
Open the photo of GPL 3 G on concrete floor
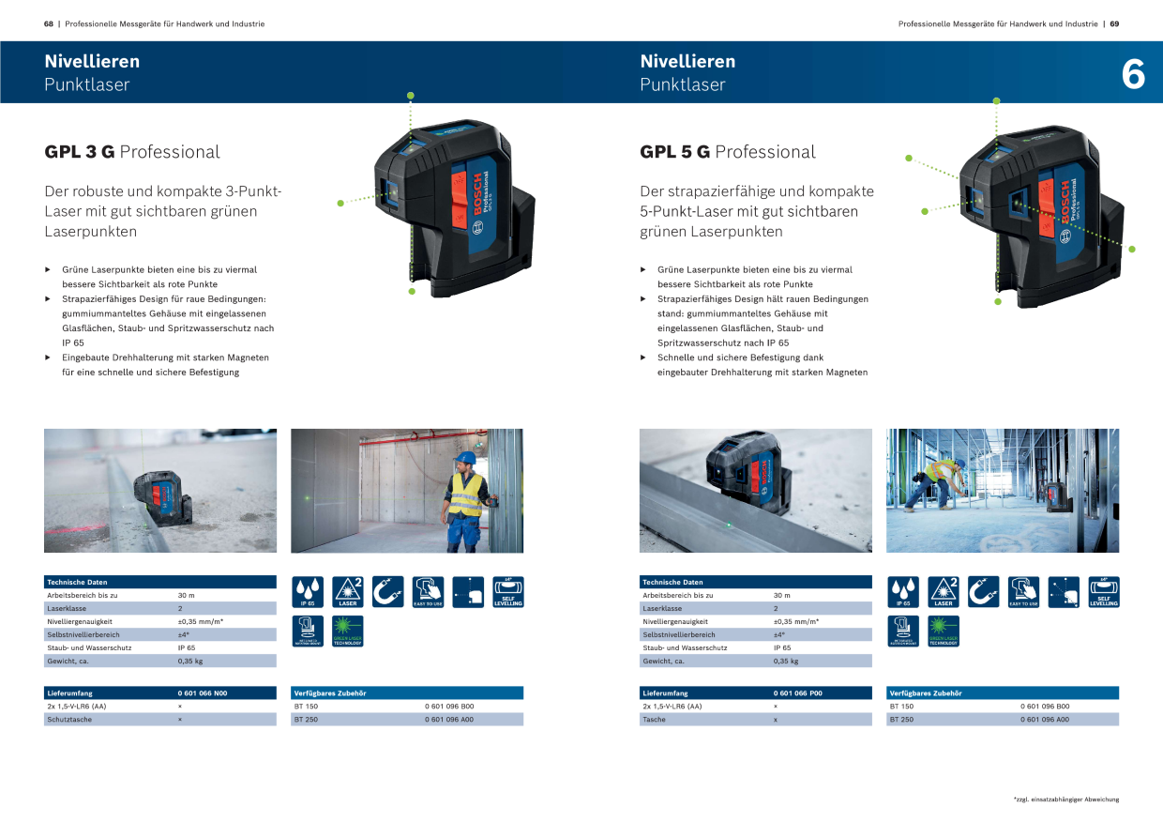(160, 491)
